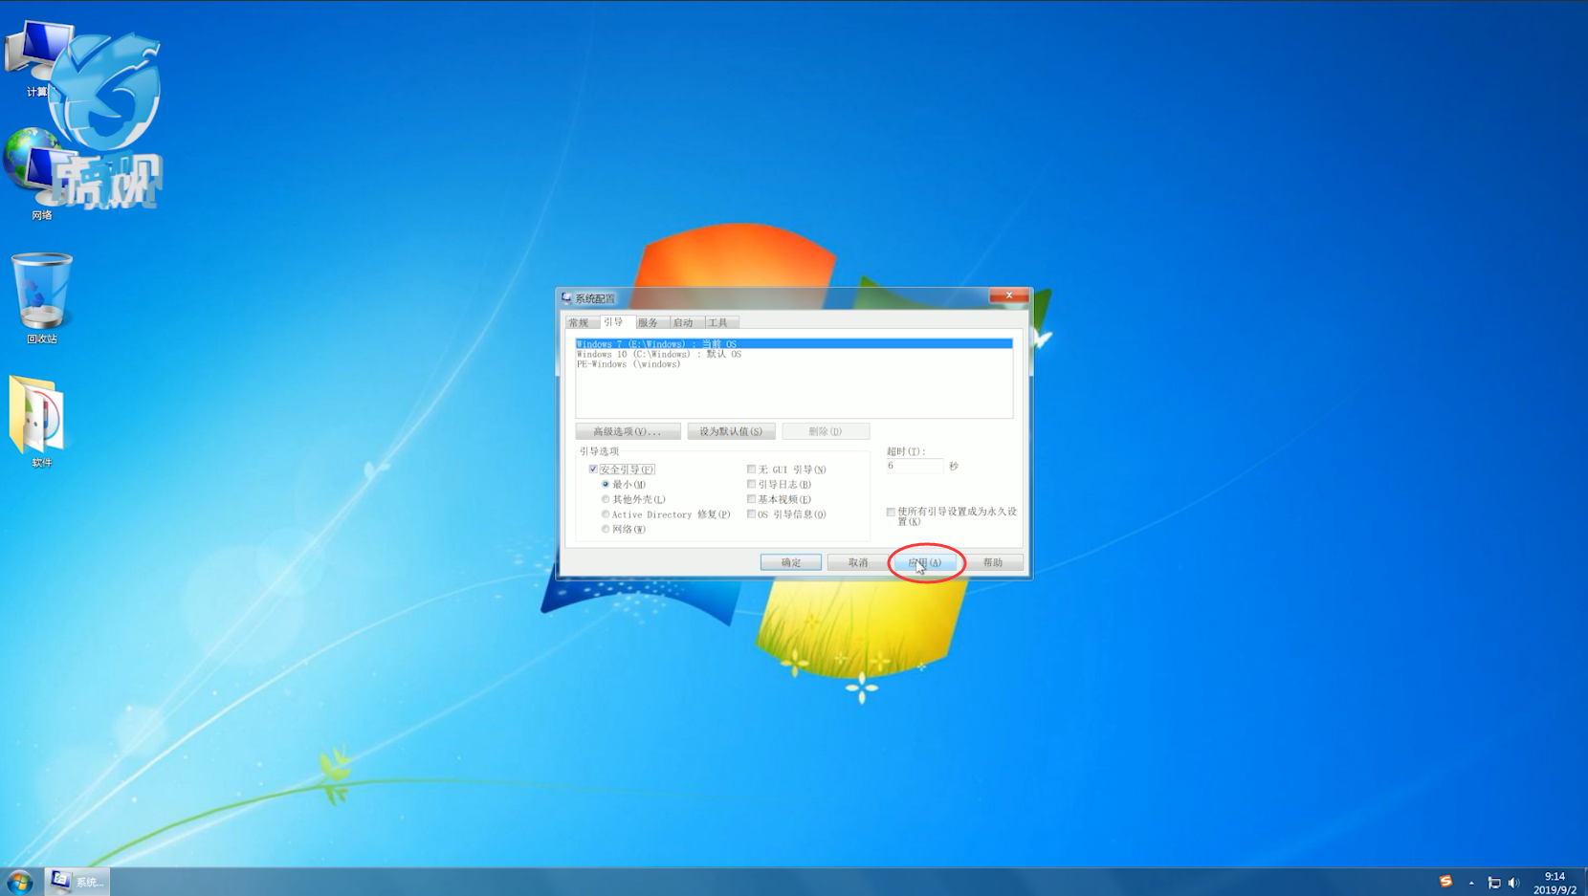Click the 取消 button
This screenshot has width=1588, height=896.
(858, 562)
